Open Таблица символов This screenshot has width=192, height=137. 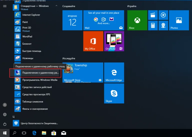click(x=36, y=102)
